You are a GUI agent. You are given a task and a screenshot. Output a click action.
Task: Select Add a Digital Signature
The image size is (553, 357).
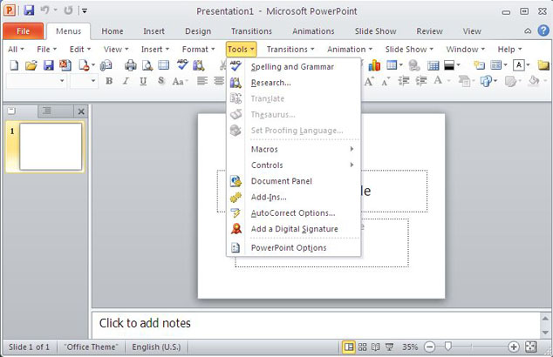pos(293,229)
